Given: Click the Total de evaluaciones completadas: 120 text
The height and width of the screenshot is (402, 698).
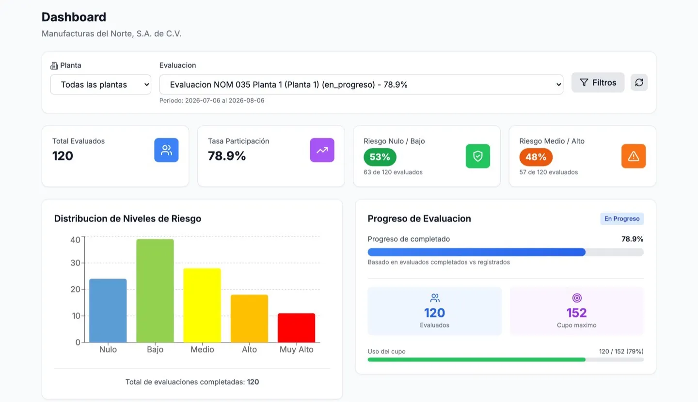Looking at the screenshot, I should point(192,382).
